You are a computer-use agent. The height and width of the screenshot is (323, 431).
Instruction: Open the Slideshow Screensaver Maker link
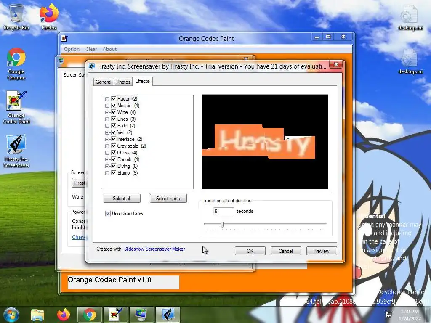coord(154,249)
